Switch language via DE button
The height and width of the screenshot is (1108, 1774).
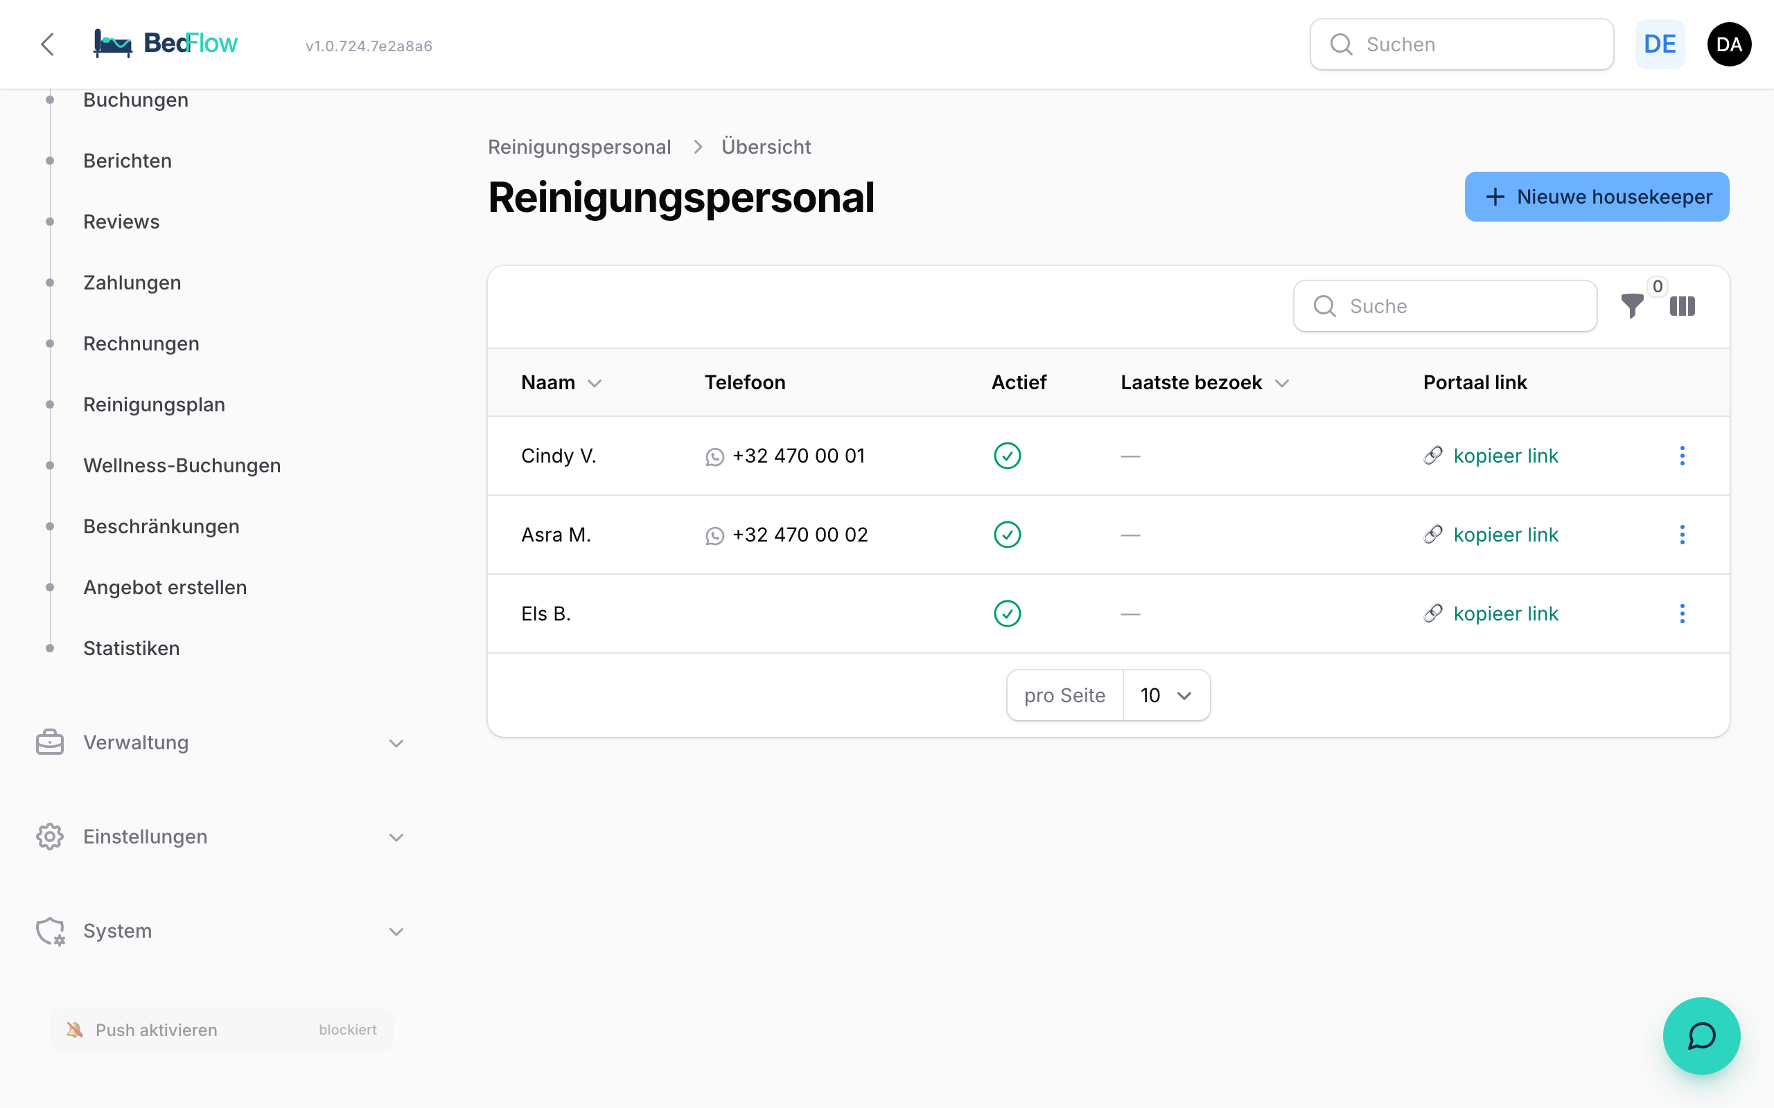tap(1660, 44)
